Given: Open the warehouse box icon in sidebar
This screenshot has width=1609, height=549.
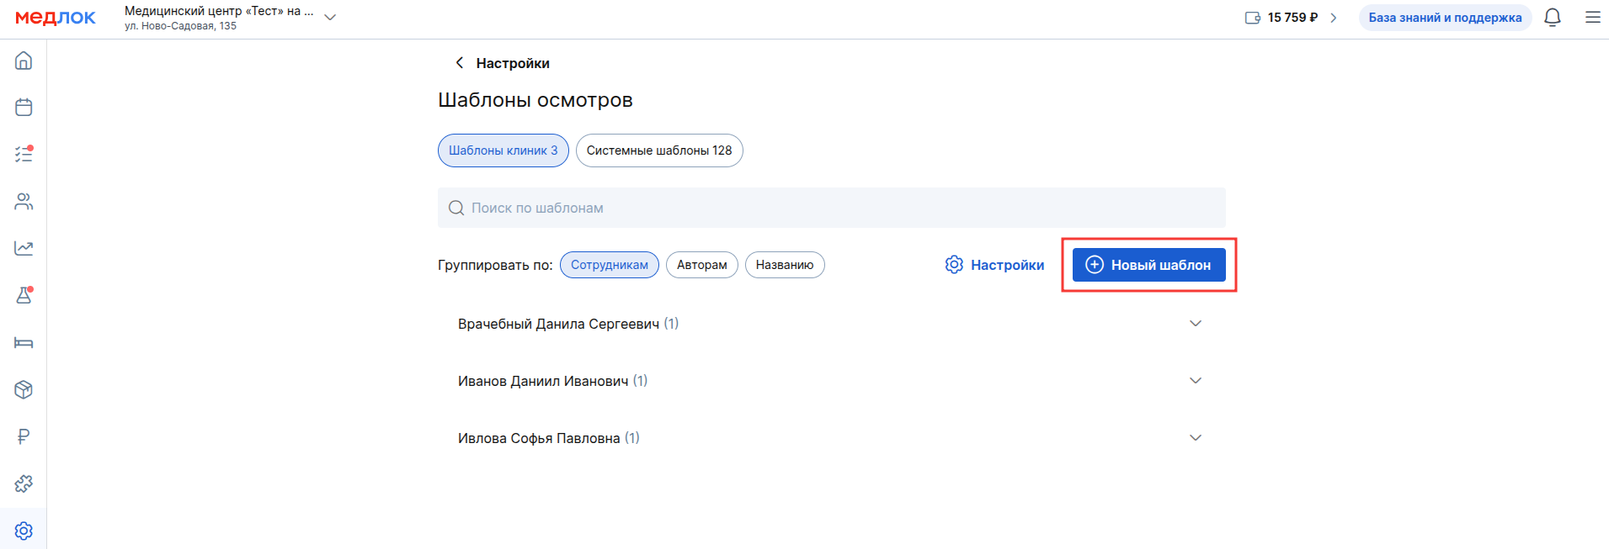Looking at the screenshot, I should tap(24, 390).
